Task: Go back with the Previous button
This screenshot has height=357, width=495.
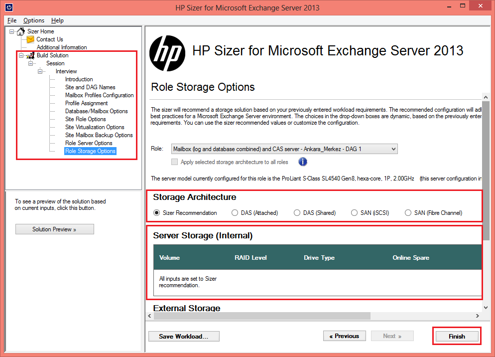Action: (345, 336)
